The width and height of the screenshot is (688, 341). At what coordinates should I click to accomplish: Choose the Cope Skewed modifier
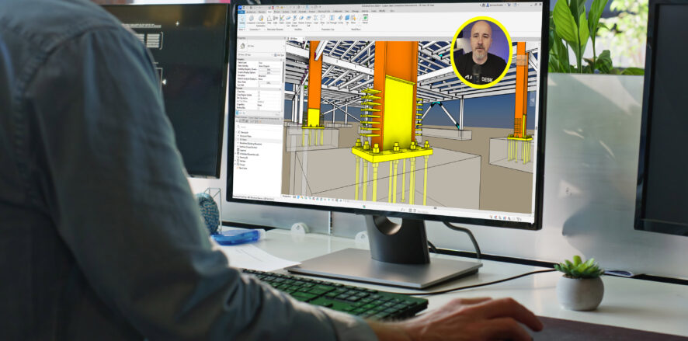coord(295,20)
